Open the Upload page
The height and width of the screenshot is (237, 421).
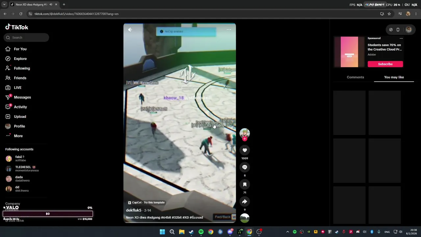(x=20, y=117)
